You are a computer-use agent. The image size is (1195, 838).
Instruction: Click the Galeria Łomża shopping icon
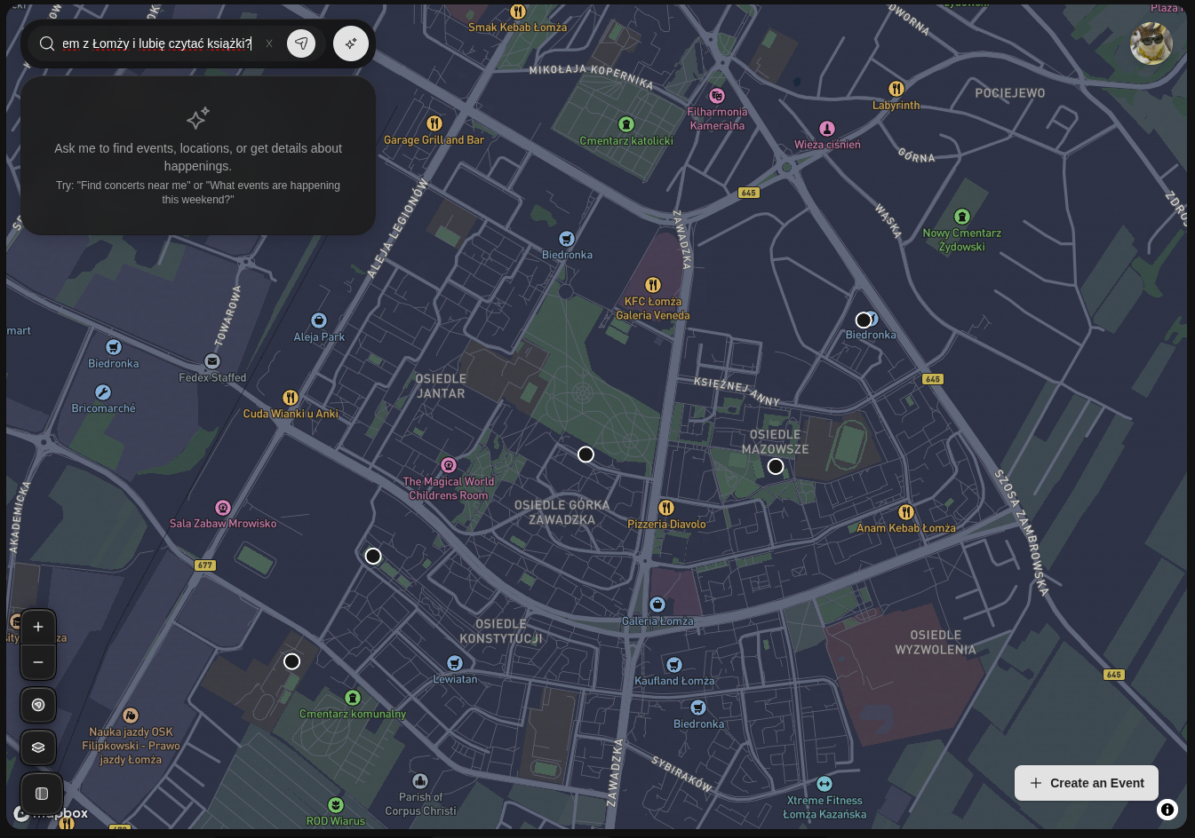click(657, 605)
